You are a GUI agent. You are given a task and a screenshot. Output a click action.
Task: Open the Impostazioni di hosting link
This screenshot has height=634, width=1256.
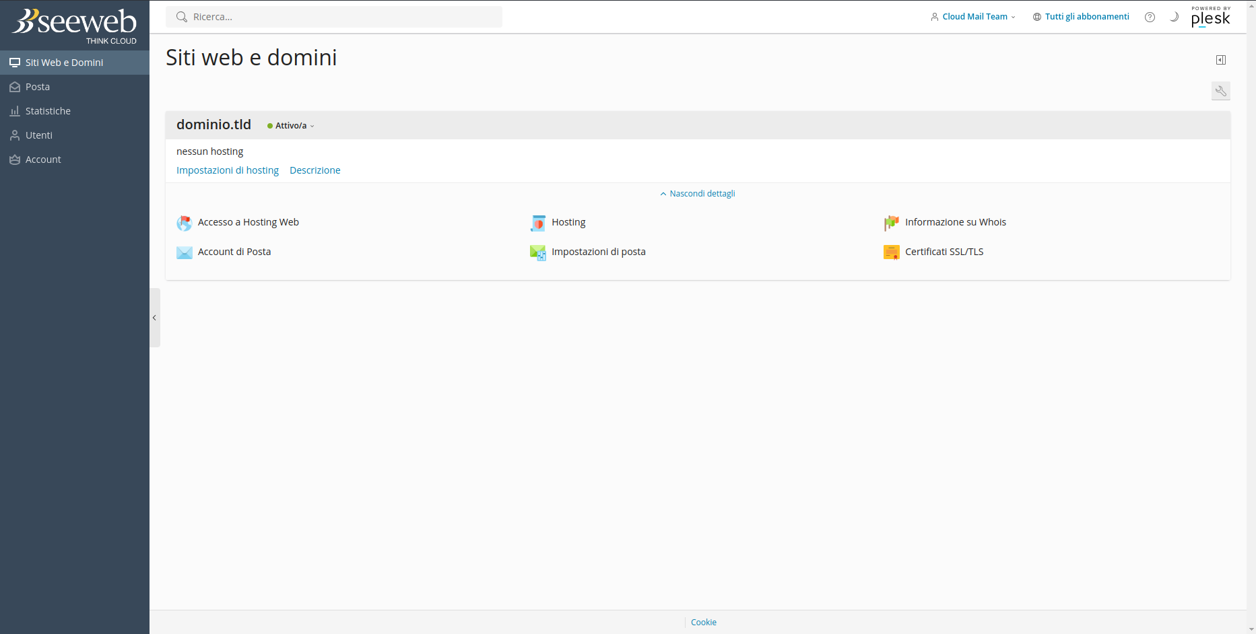[227, 170]
